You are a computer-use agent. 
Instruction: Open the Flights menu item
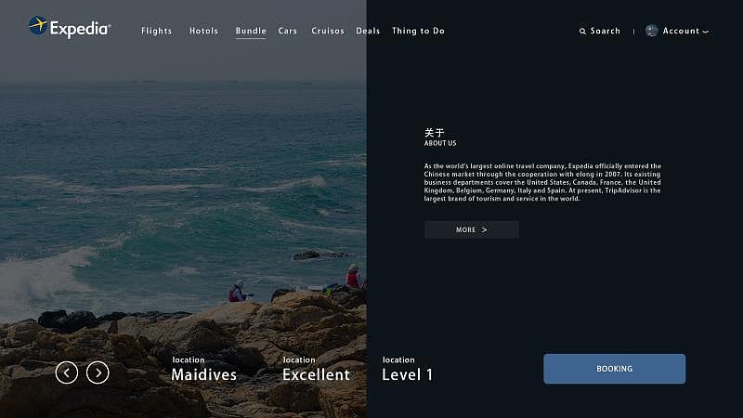(156, 31)
